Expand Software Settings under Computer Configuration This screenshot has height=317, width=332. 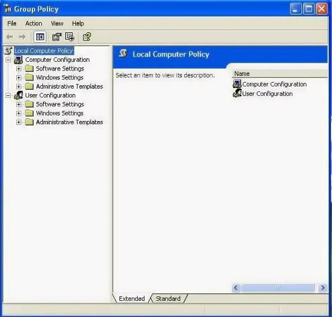tap(18, 69)
